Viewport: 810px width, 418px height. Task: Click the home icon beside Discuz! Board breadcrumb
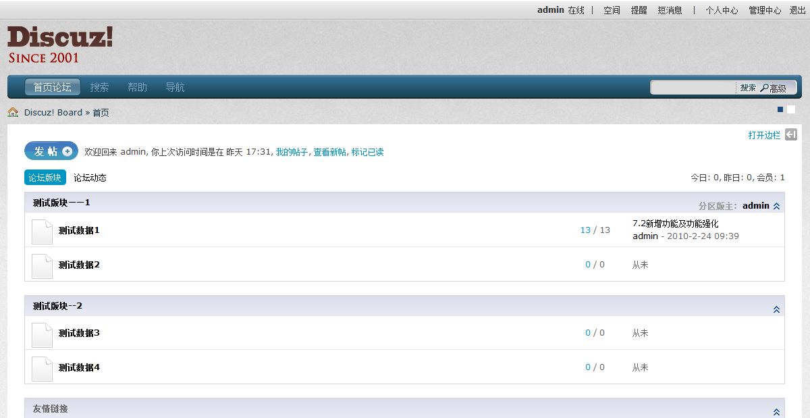point(13,113)
